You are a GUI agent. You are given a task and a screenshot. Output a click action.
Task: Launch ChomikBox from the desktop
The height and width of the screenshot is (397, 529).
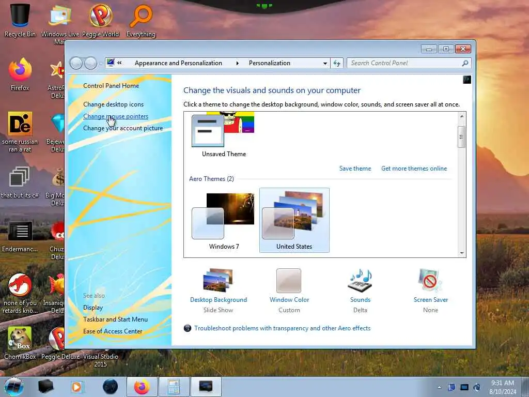pyautogui.click(x=20, y=343)
